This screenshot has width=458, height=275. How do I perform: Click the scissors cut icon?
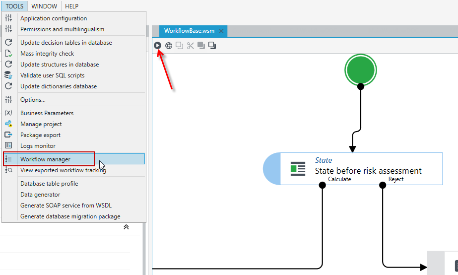(191, 46)
